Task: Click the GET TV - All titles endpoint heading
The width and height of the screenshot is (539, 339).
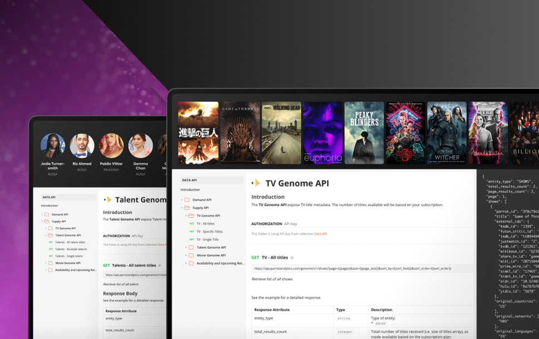Action: [x=270, y=258]
